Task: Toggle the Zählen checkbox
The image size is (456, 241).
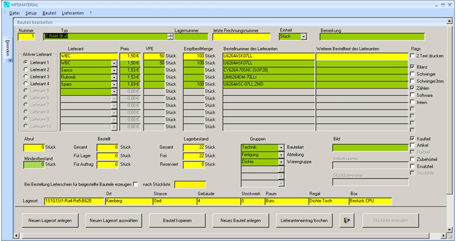Action: [412, 88]
